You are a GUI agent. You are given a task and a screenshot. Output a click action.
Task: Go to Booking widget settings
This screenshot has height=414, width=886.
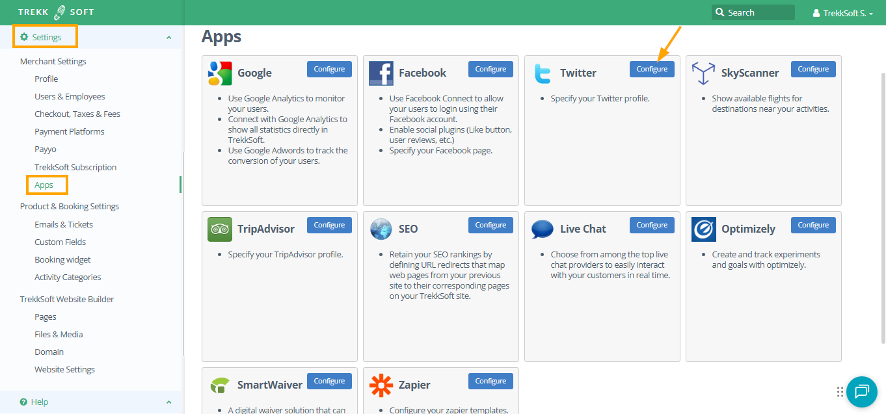(62, 260)
